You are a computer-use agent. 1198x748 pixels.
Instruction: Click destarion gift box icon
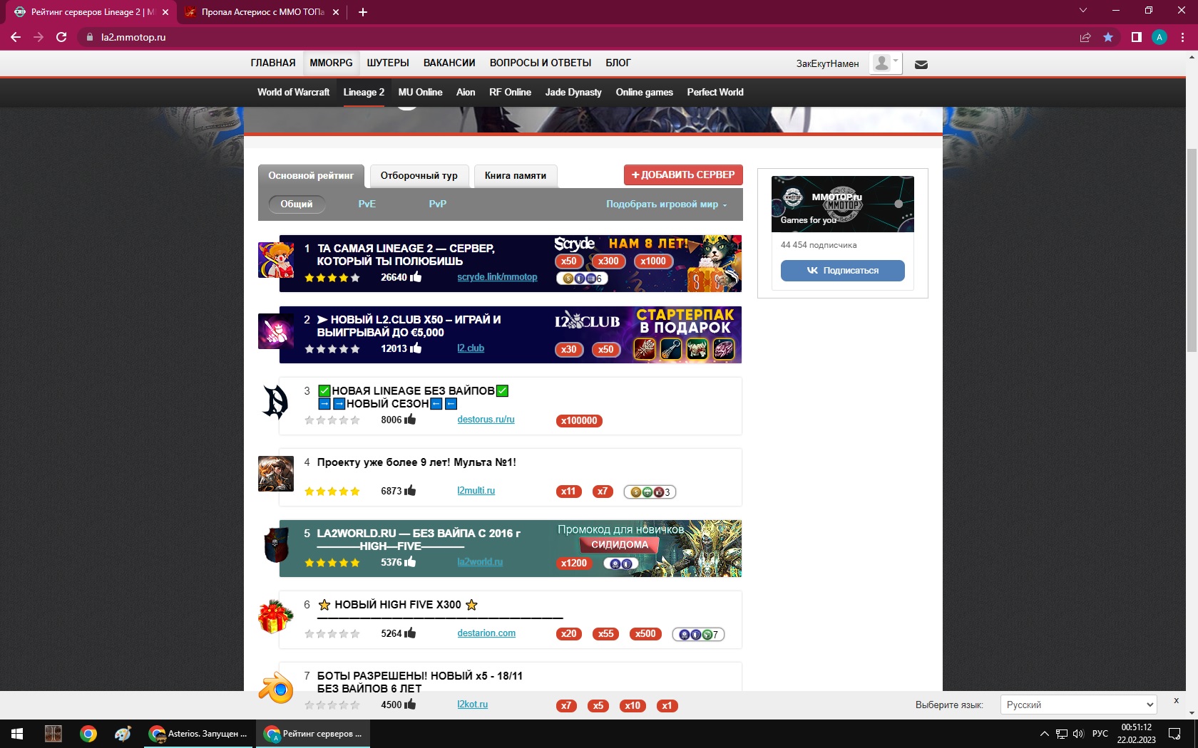tap(276, 616)
